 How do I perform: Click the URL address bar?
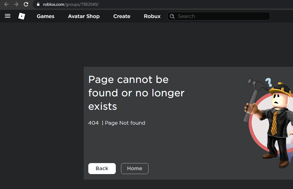click(163, 4)
